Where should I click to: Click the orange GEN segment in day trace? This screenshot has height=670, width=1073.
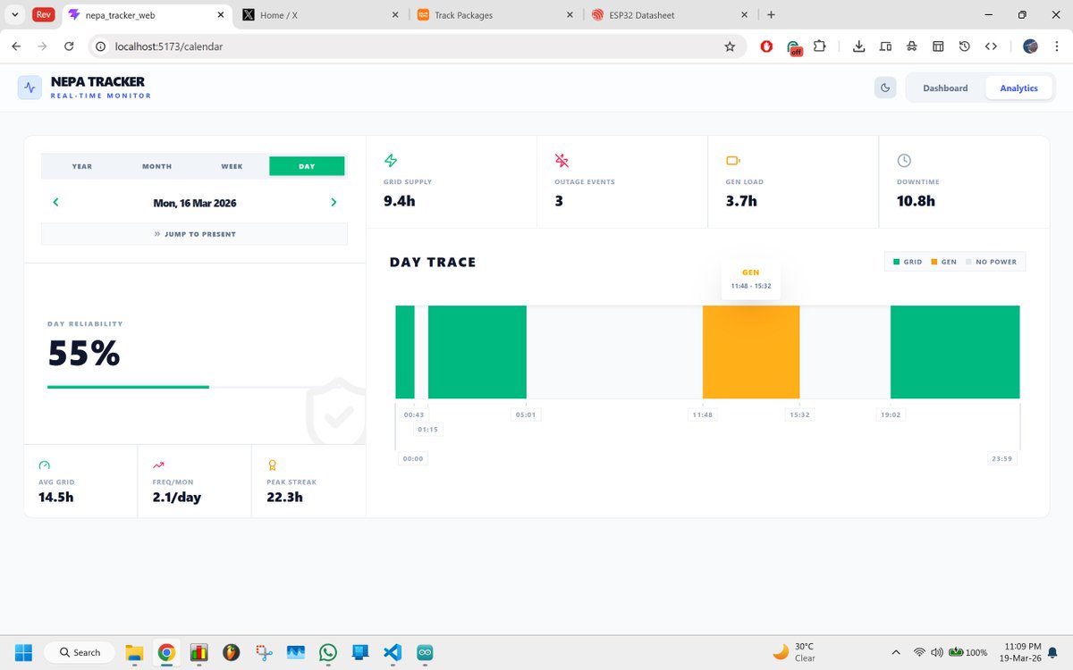(751, 352)
